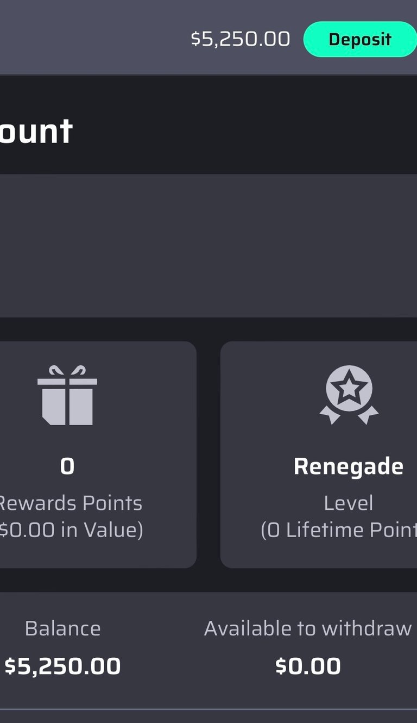Click the partially visible Account page heading
Viewport: 417px width, 723px height.
(36, 130)
